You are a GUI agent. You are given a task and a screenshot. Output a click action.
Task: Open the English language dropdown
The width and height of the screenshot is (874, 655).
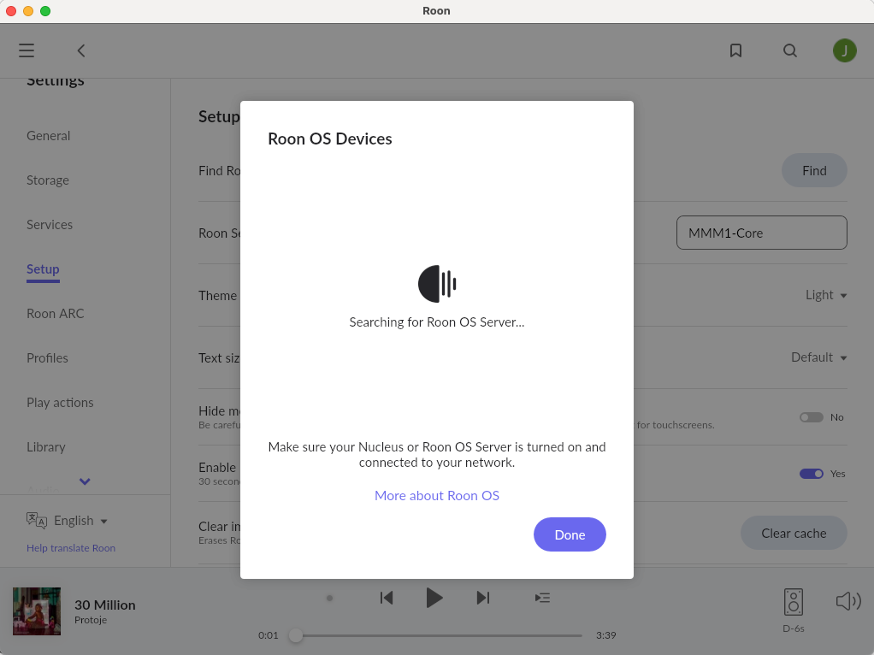80,521
